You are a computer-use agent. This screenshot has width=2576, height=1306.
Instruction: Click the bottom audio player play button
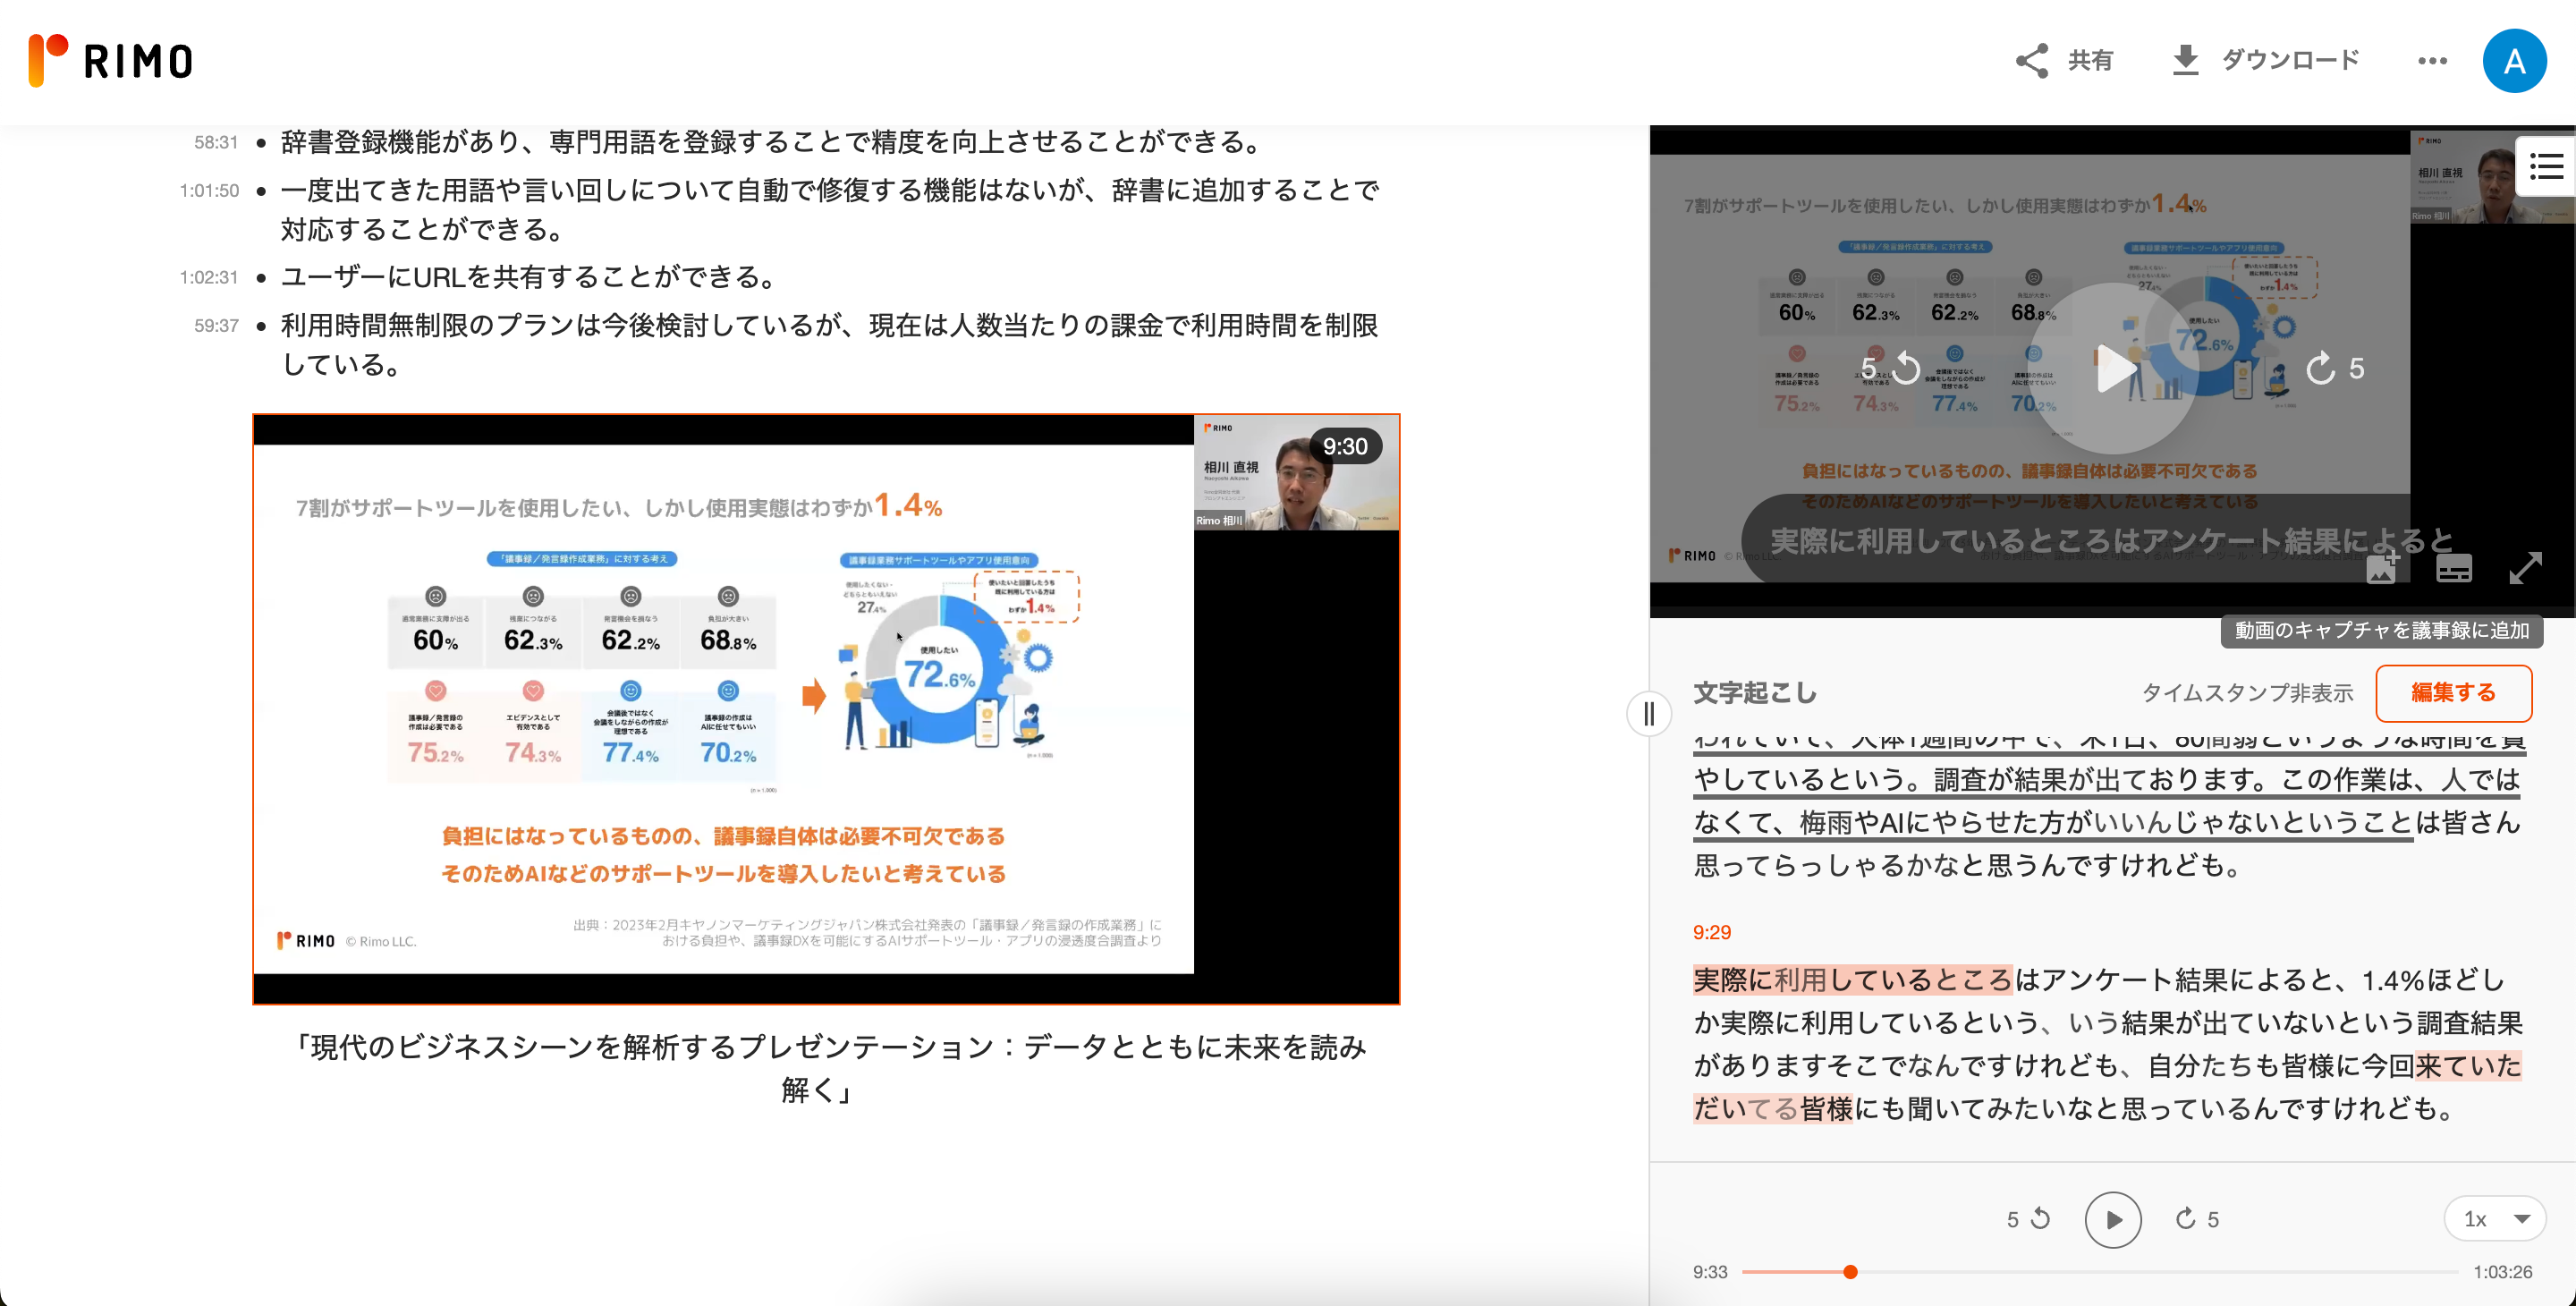[2112, 1219]
